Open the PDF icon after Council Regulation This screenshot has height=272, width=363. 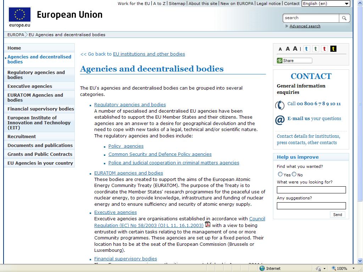[x=208, y=225]
